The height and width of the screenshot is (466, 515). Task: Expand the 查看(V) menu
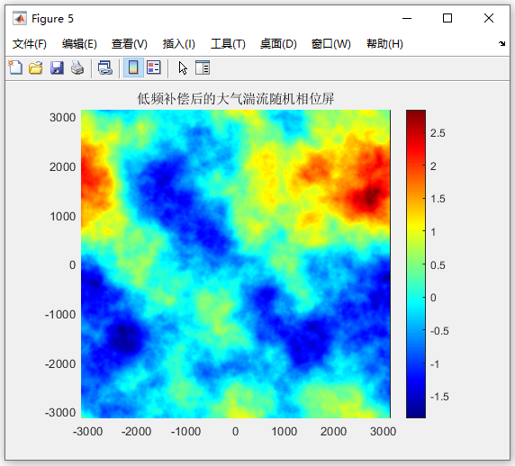click(x=130, y=44)
